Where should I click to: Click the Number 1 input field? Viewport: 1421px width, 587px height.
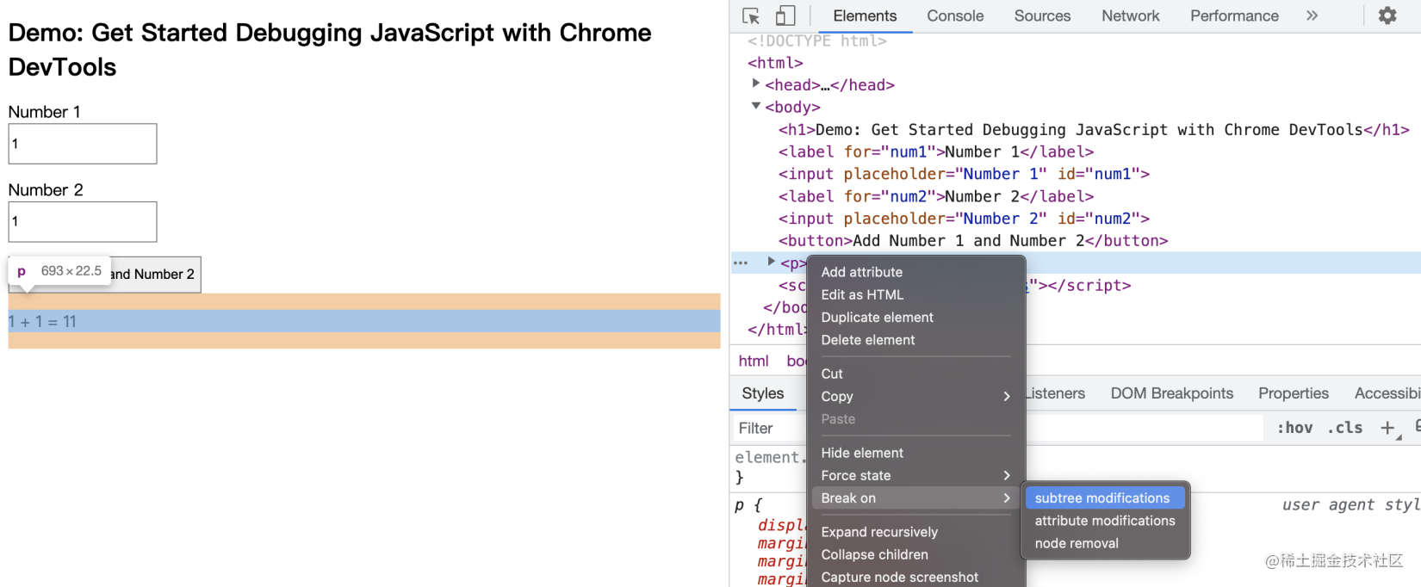pos(83,144)
